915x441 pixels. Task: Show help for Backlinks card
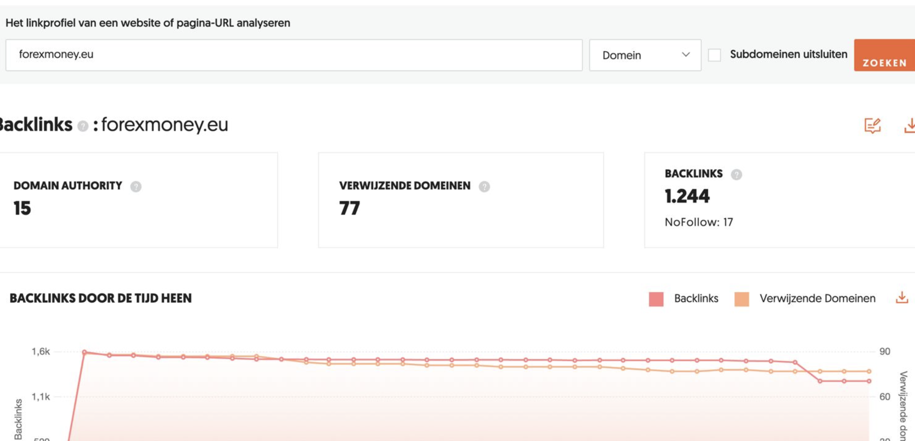[x=736, y=174]
